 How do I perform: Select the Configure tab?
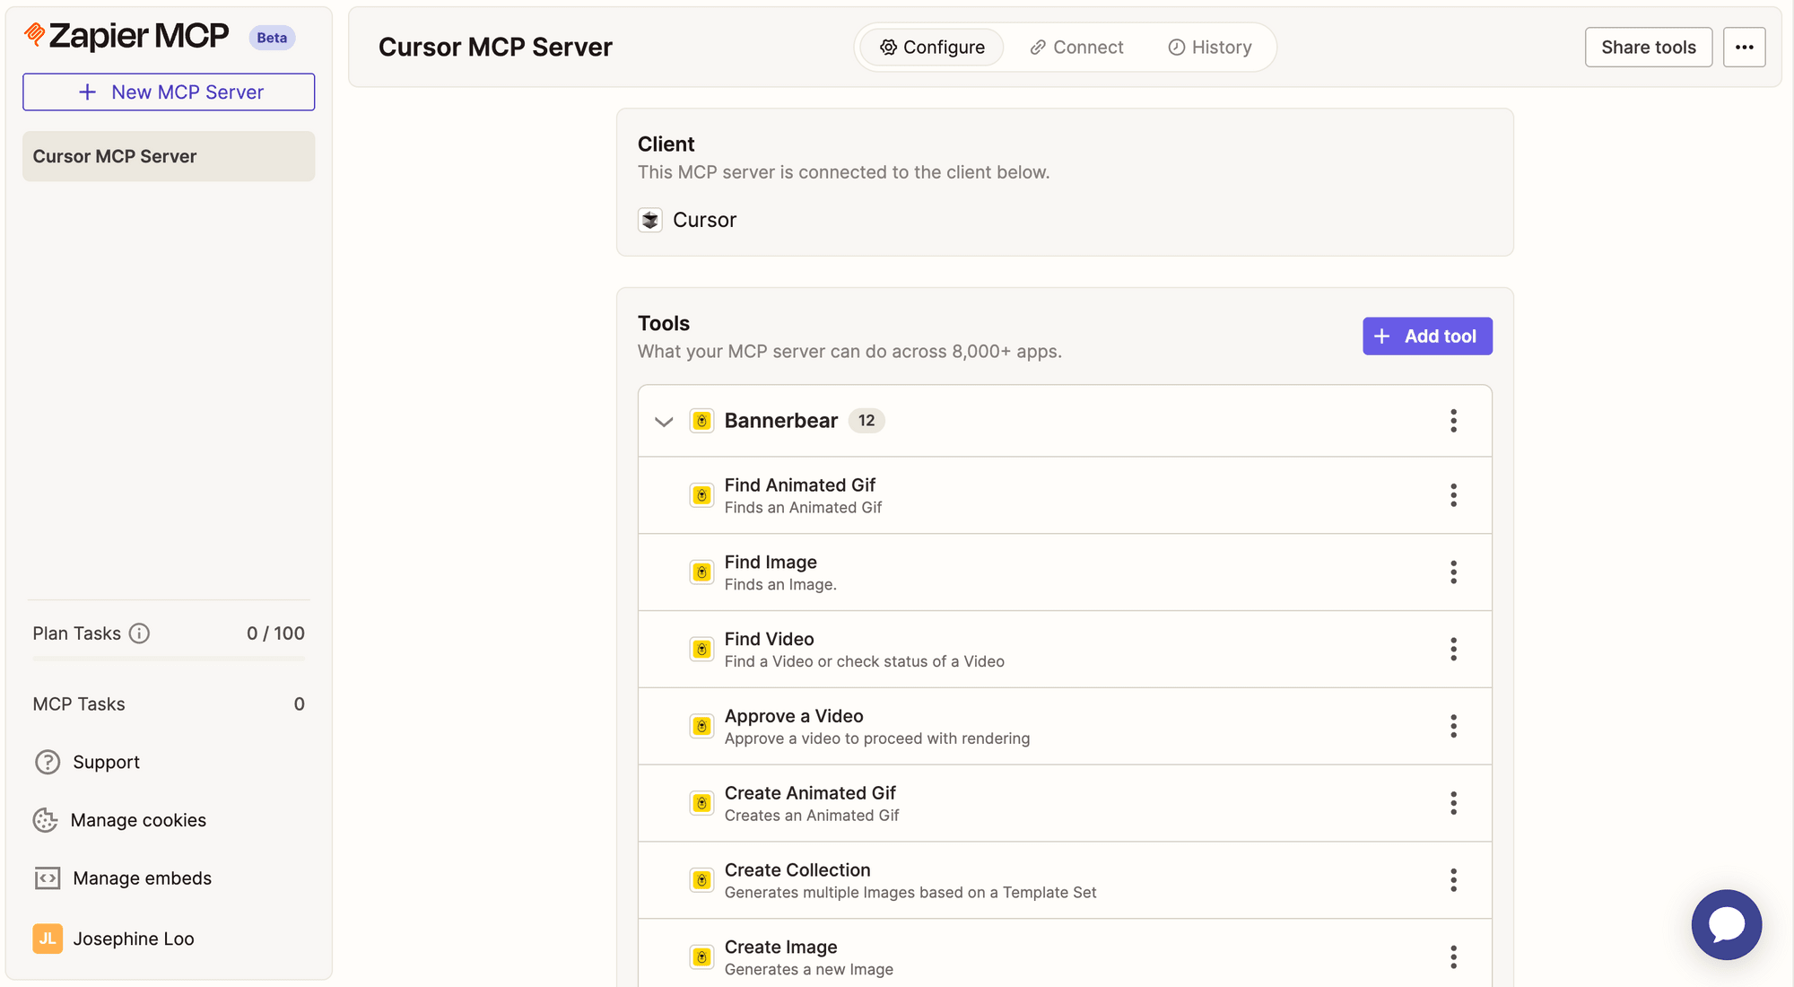coord(930,47)
